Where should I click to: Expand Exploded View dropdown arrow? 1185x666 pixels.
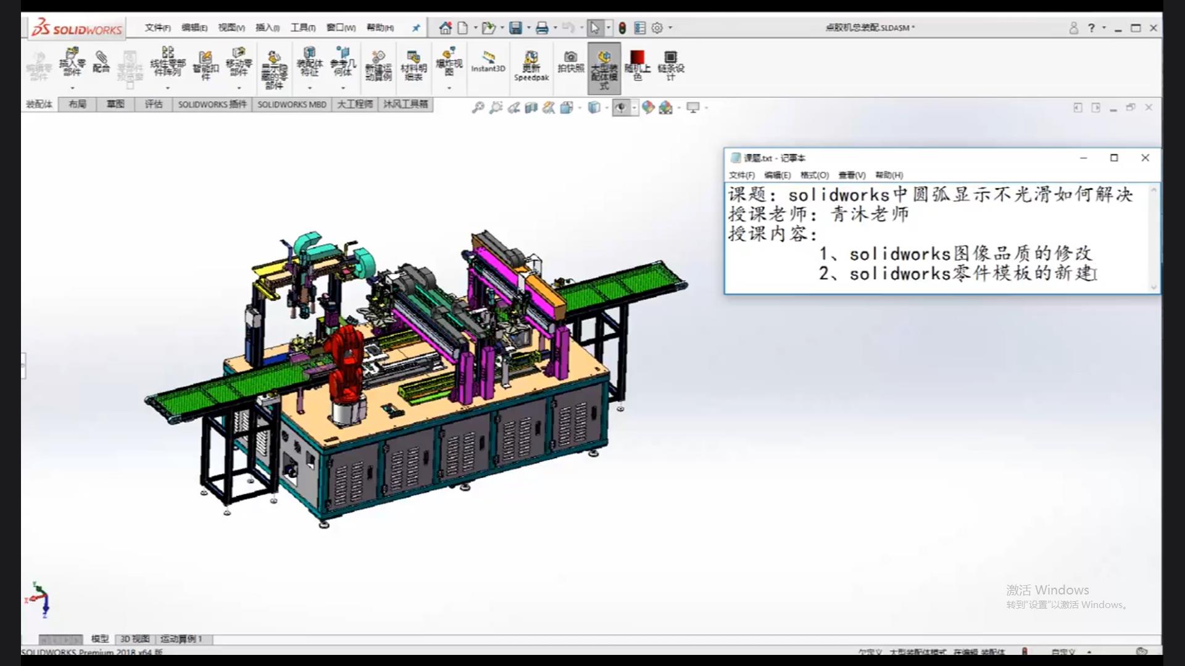[x=449, y=88]
